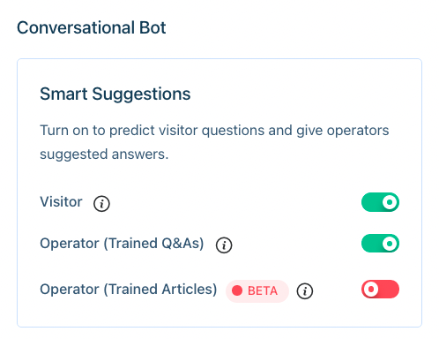Screen dimensions: 439x339
Task: Click the white knob of the red switch
Action: [370, 289]
